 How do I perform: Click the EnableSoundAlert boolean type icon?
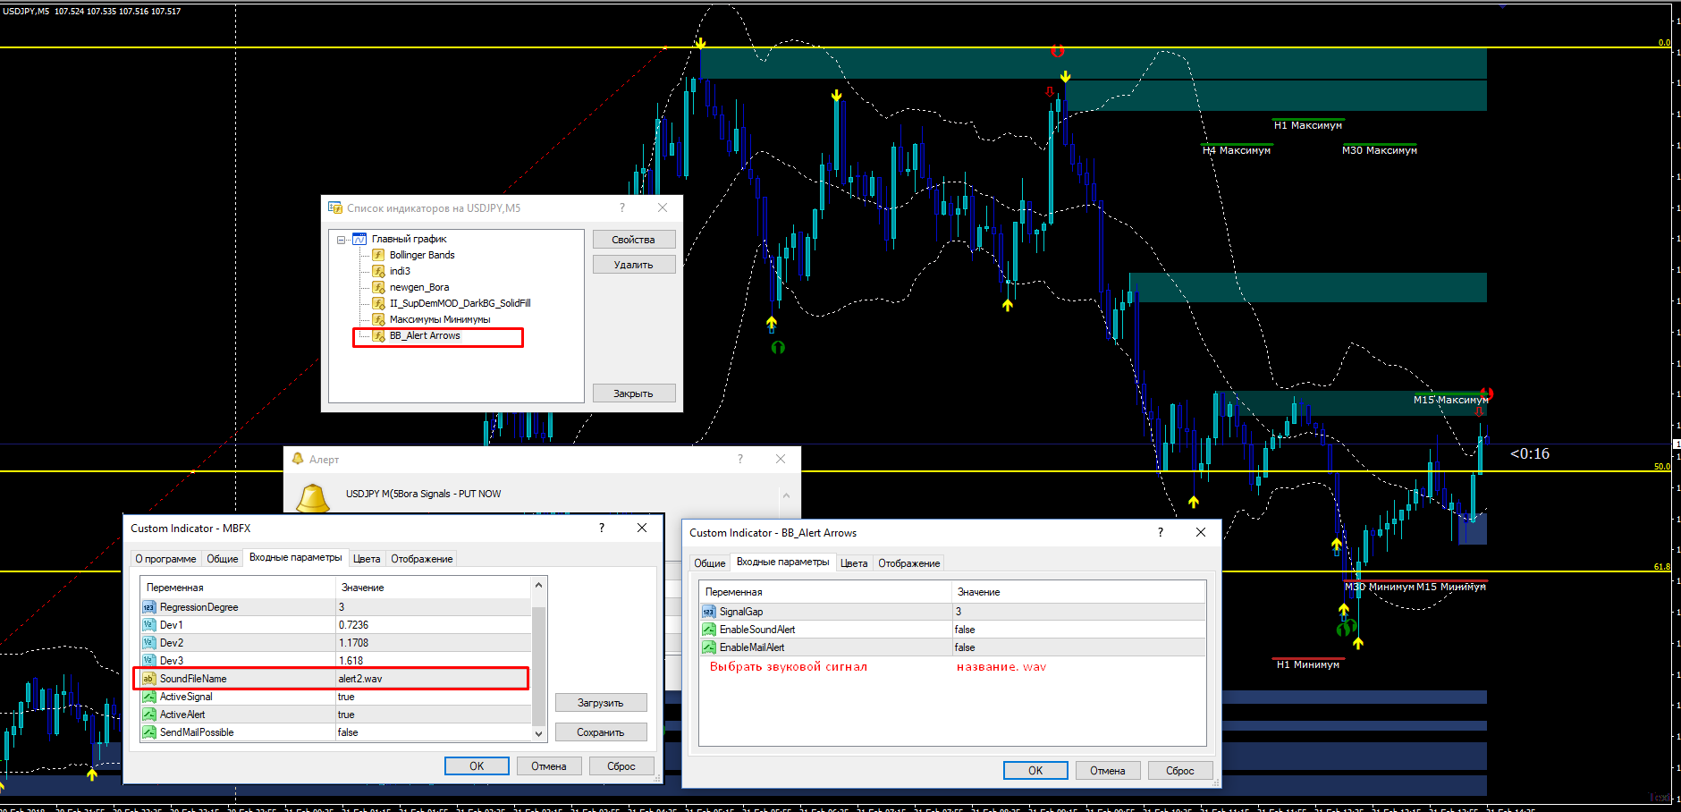(x=709, y=630)
